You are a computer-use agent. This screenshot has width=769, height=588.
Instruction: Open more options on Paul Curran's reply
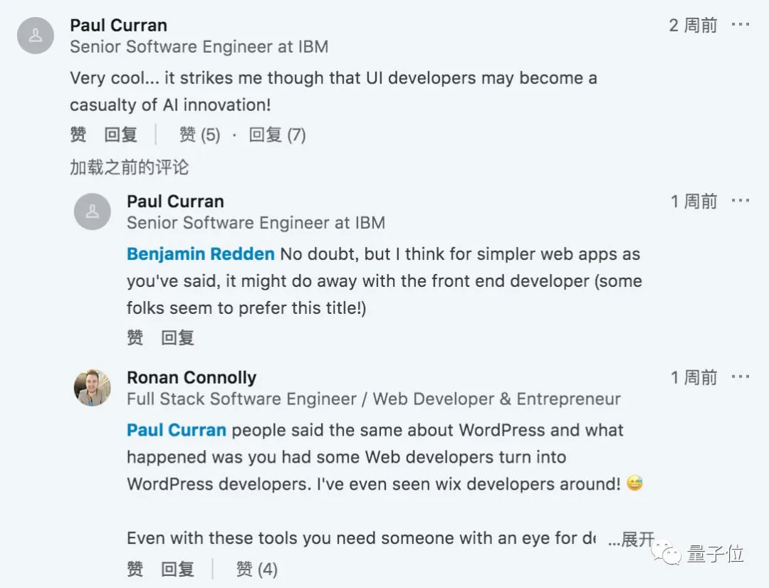(741, 201)
